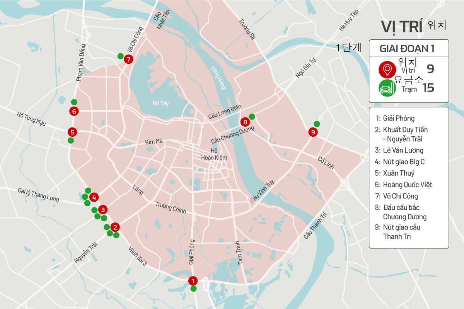464x309 pixels.
Task: Open the GIAI ĐOẠN 1 header
Action: (409, 49)
